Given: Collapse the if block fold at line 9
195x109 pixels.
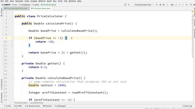Looking at the screenshot, I should point(13,38).
